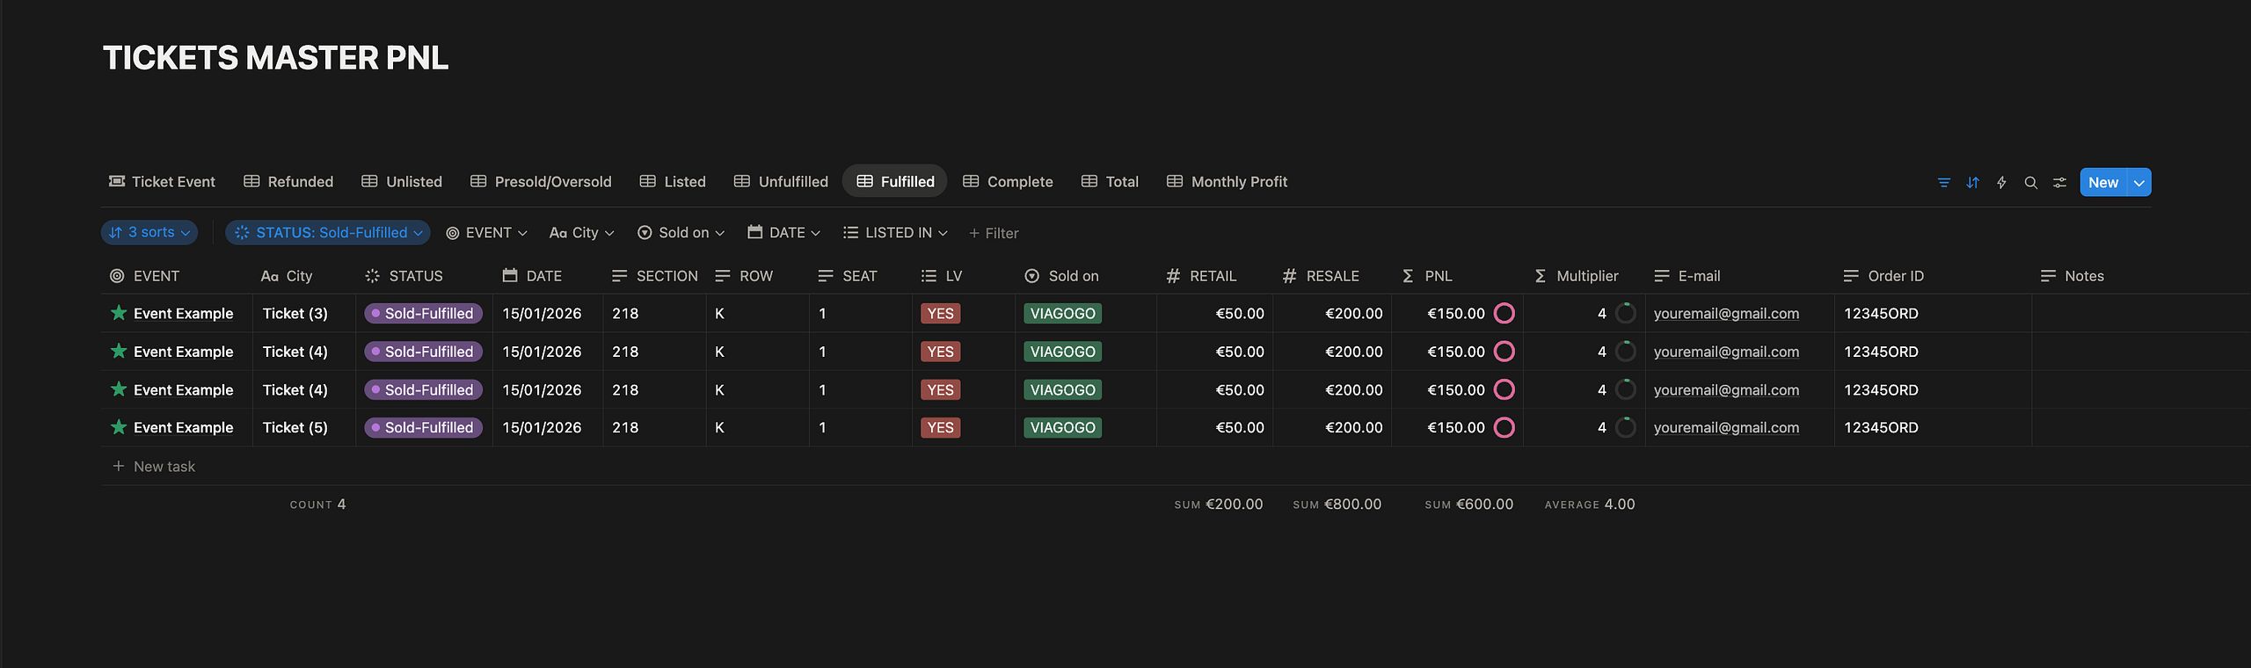Click the sort arrows icon in toolbar
This screenshot has height=668, width=2251.
[1973, 183]
